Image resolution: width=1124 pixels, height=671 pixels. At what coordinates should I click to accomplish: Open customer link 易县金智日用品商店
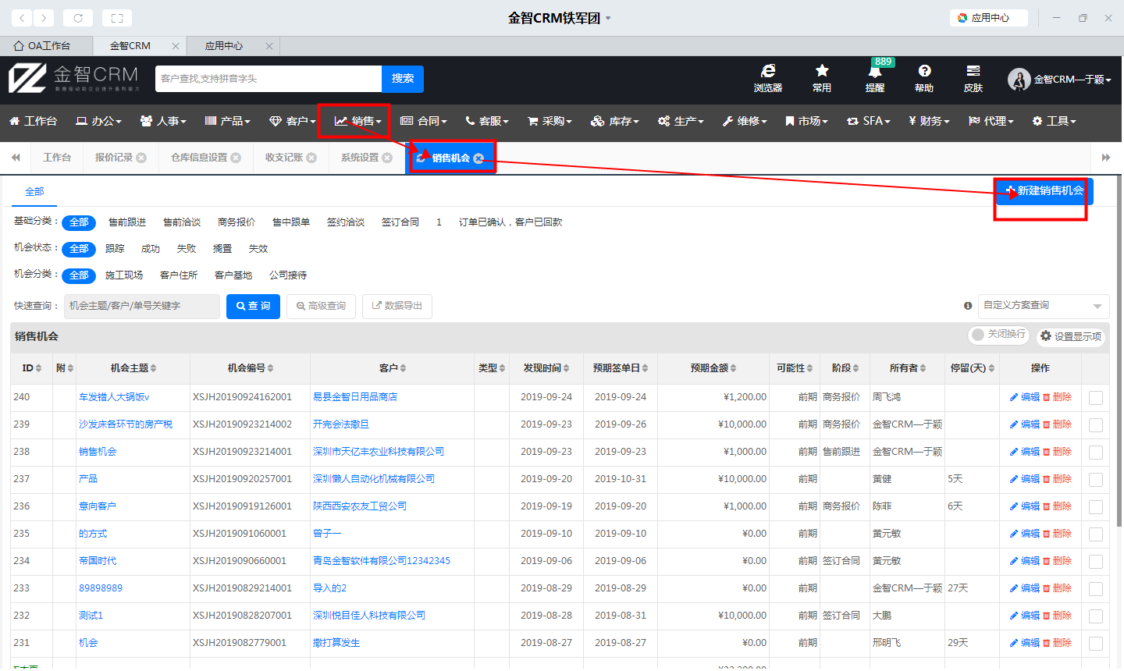(x=355, y=397)
